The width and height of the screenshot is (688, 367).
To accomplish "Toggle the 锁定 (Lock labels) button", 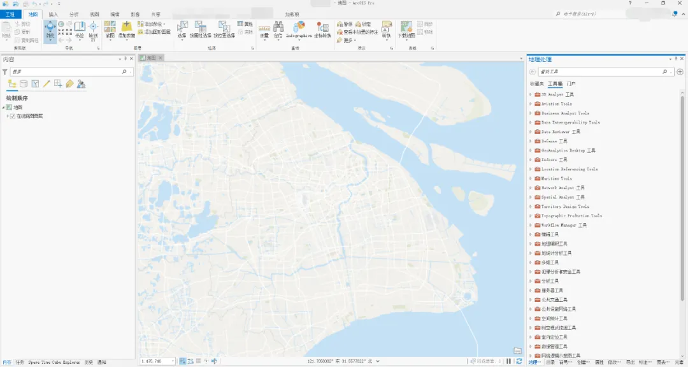I will 363,24.
